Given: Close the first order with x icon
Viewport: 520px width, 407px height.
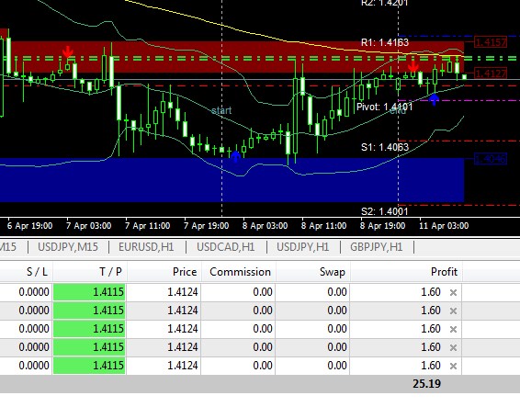Looking at the screenshot, I should [x=453, y=292].
